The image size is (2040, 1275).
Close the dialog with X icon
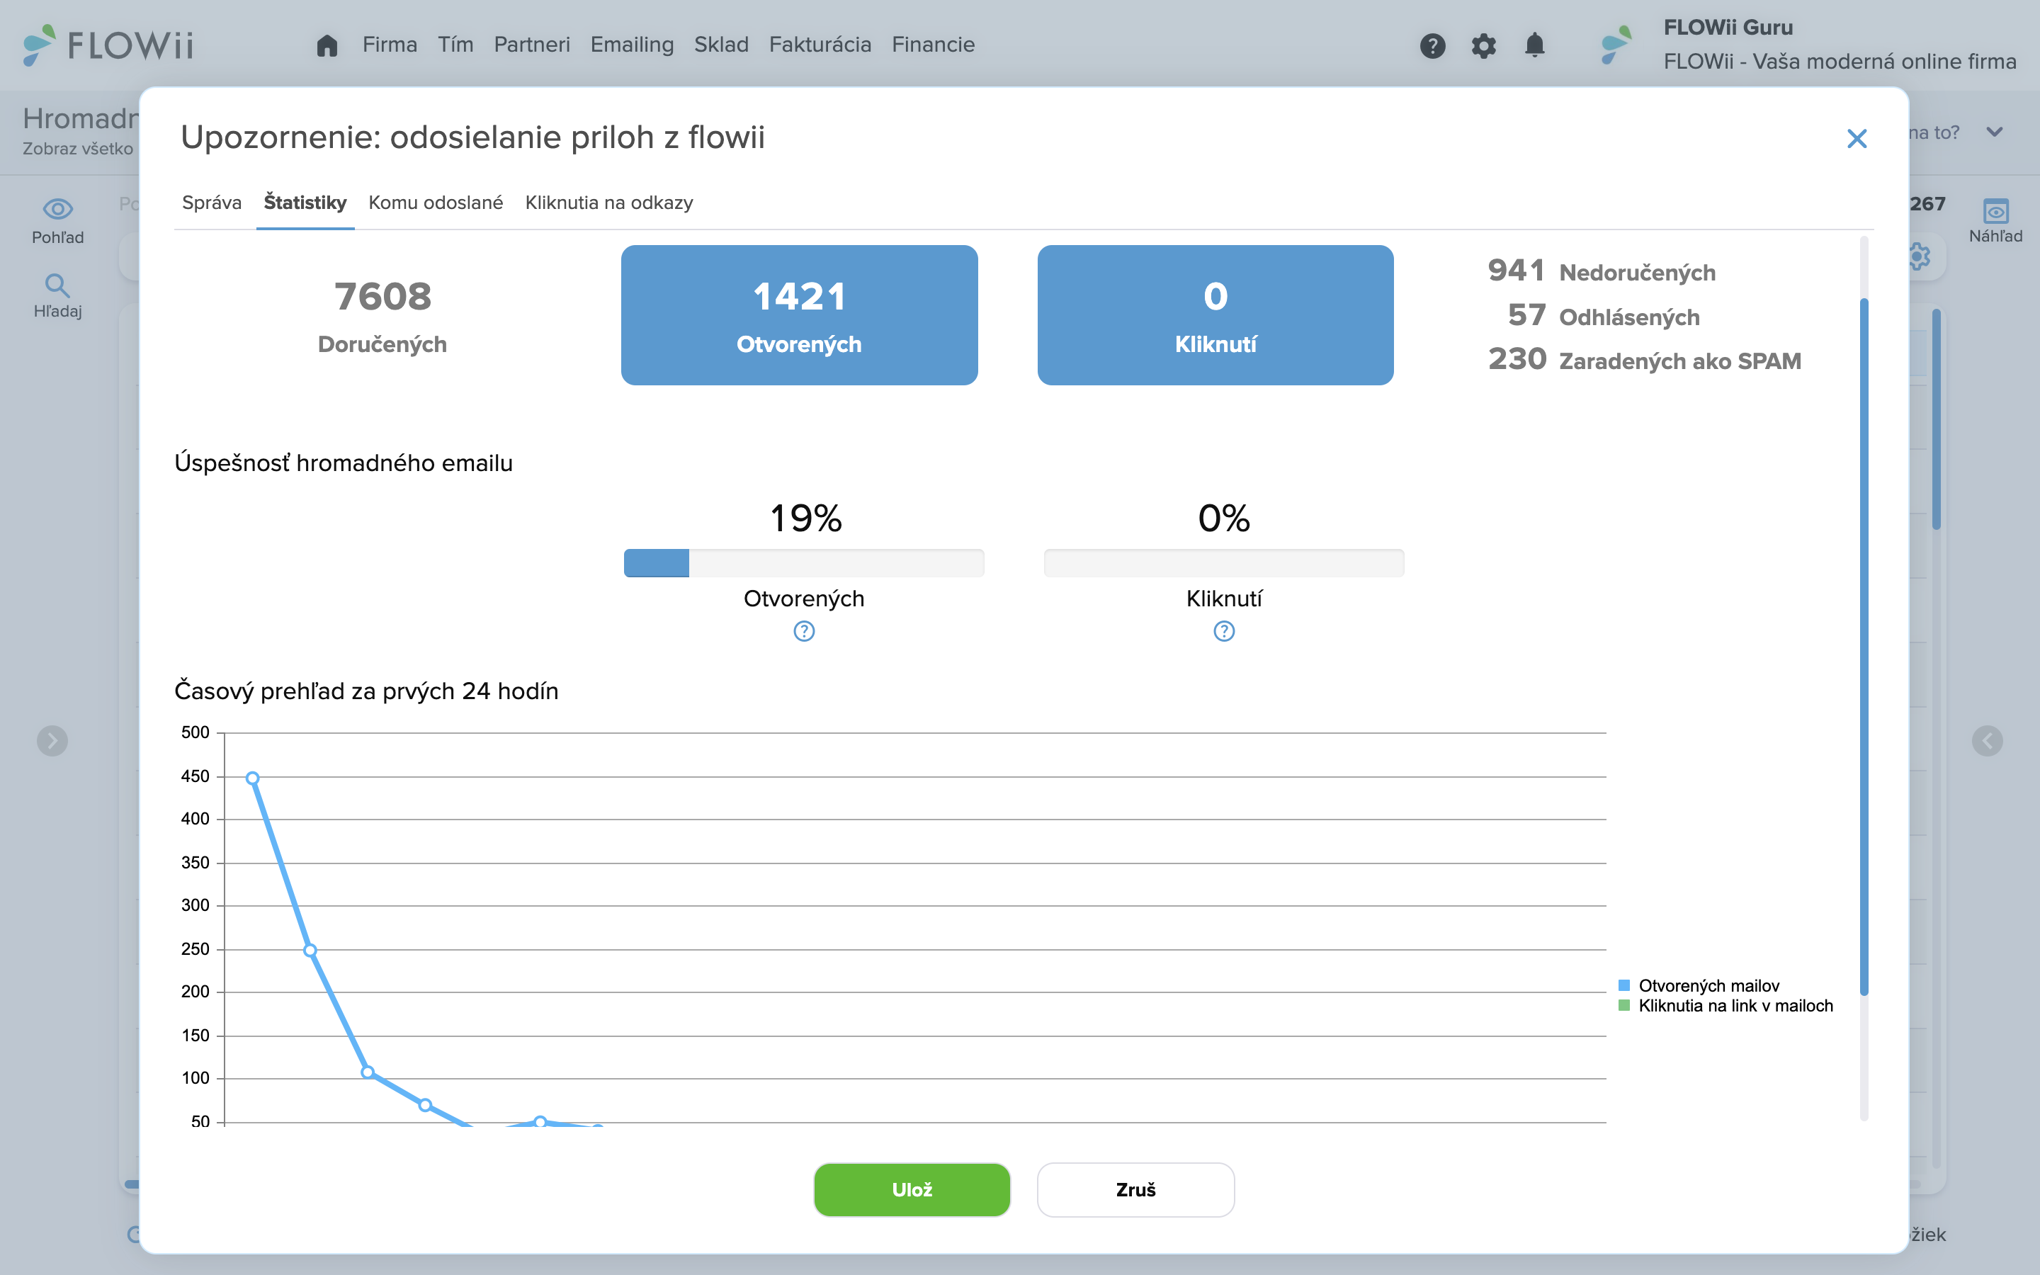click(1857, 138)
